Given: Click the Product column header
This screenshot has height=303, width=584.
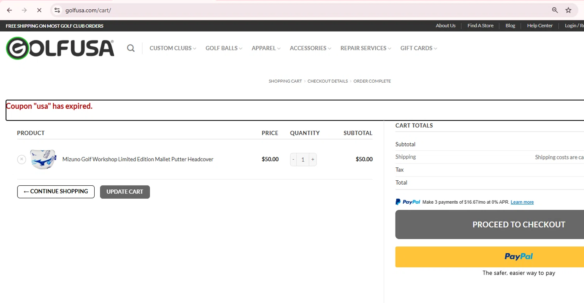Looking at the screenshot, I should coord(31,133).
